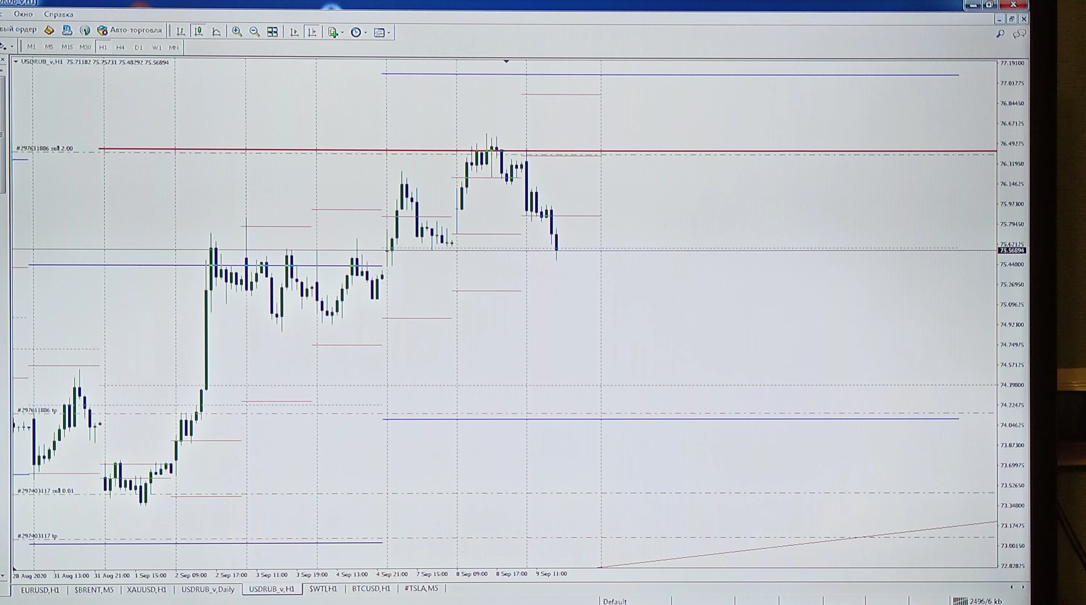This screenshot has height=605, width=1086.
Task: Select the M15 timeframe
Action: tap(67, 47)
